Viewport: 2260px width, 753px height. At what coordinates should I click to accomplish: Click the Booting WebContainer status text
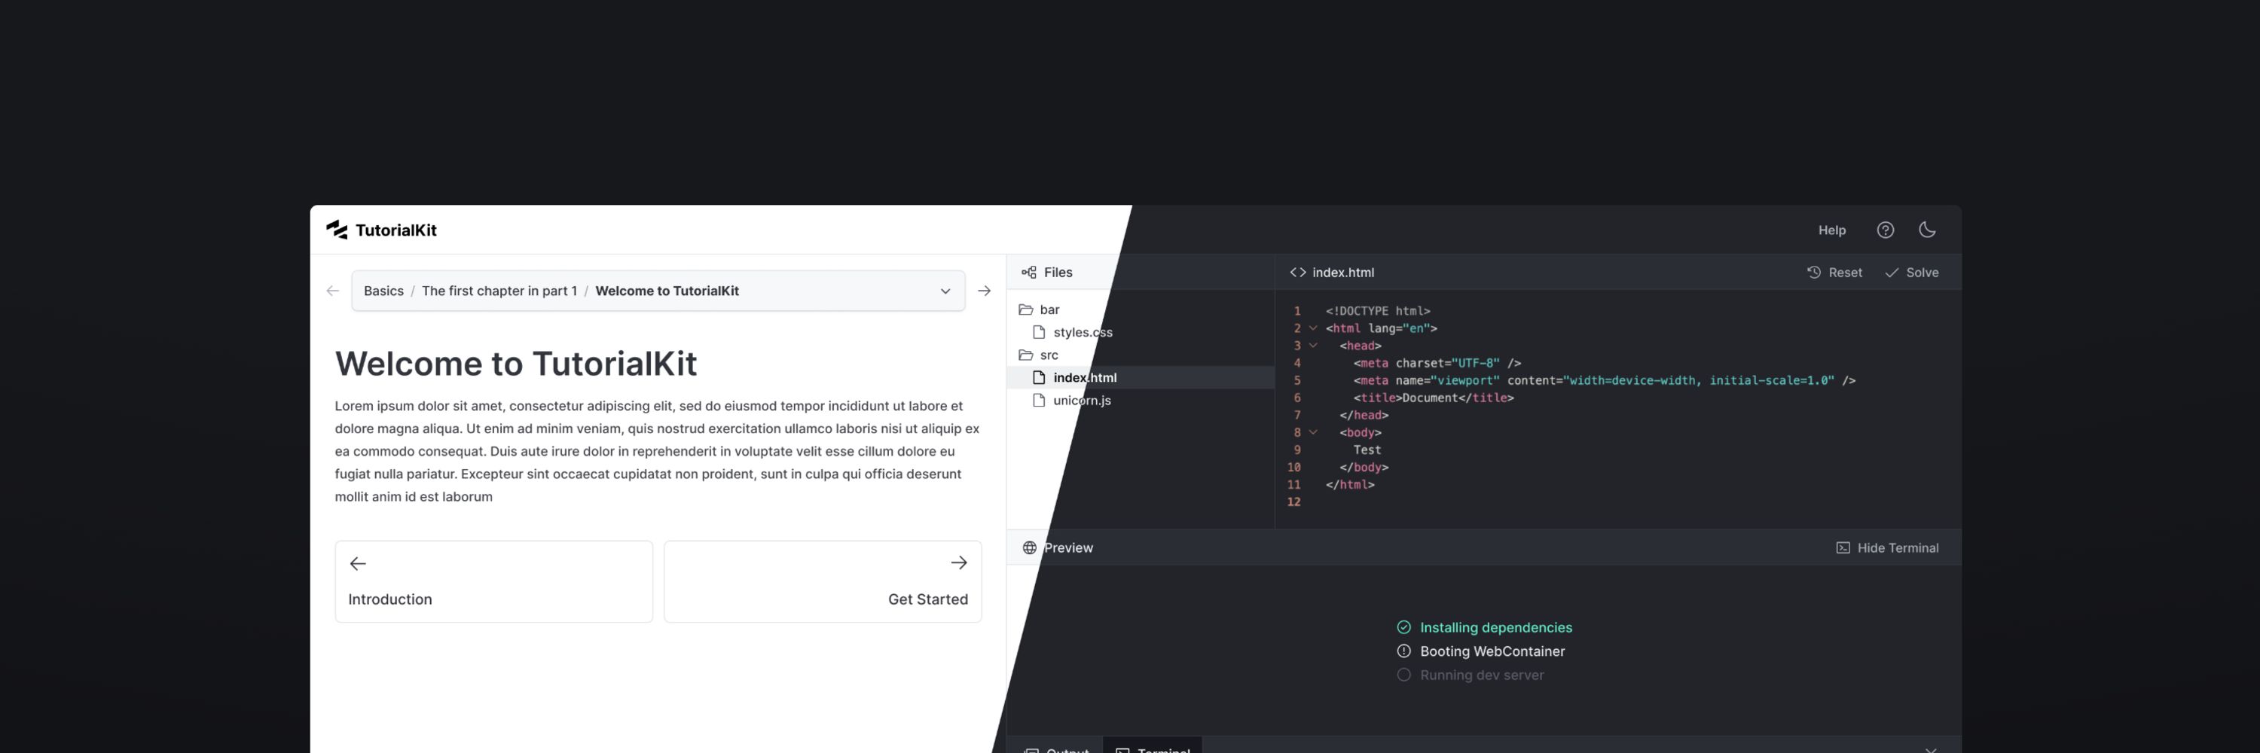pos(1492,651)
